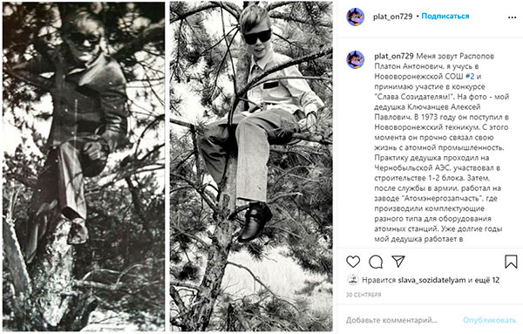Follow the account with Подписаться
The image size is (523, 334).
445,16
